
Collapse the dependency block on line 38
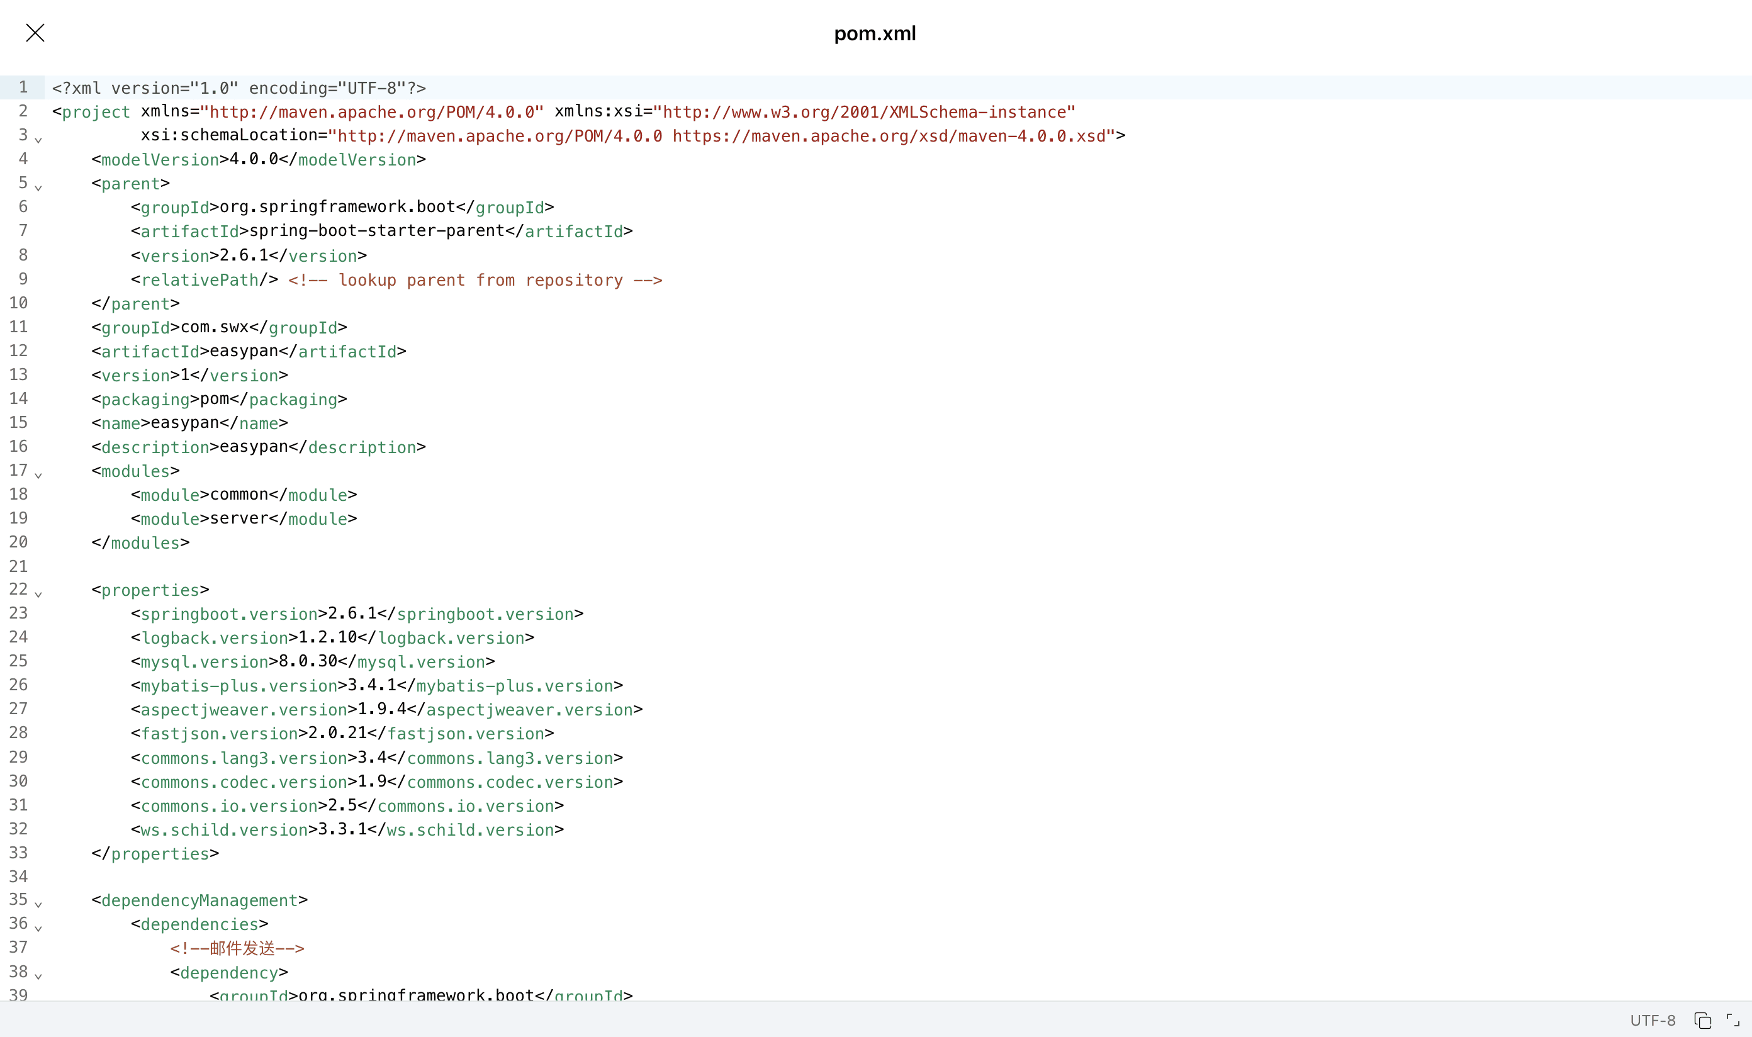click(39, 975)
